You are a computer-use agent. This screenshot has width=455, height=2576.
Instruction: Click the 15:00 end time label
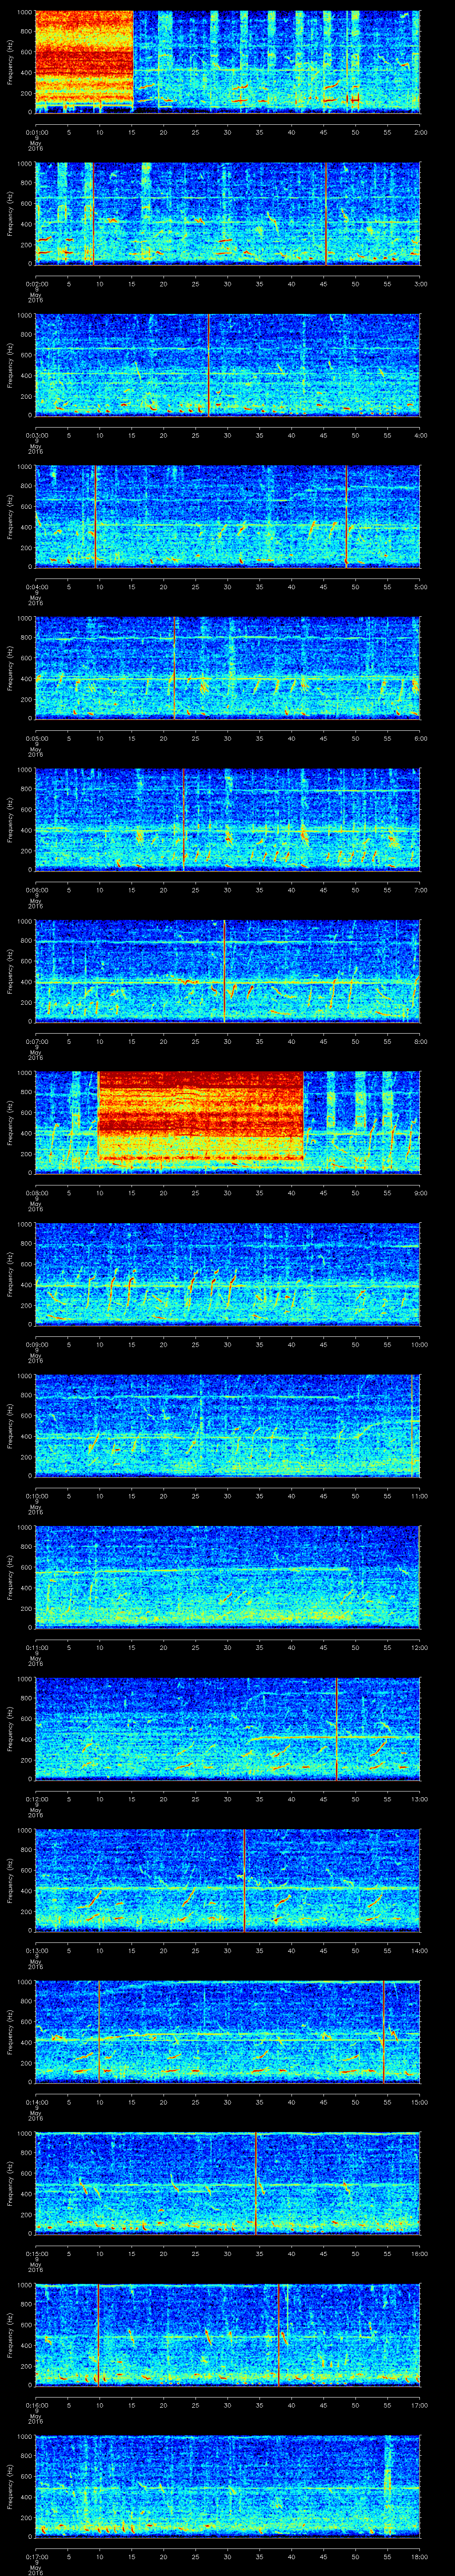click(x=419, y=2102)
